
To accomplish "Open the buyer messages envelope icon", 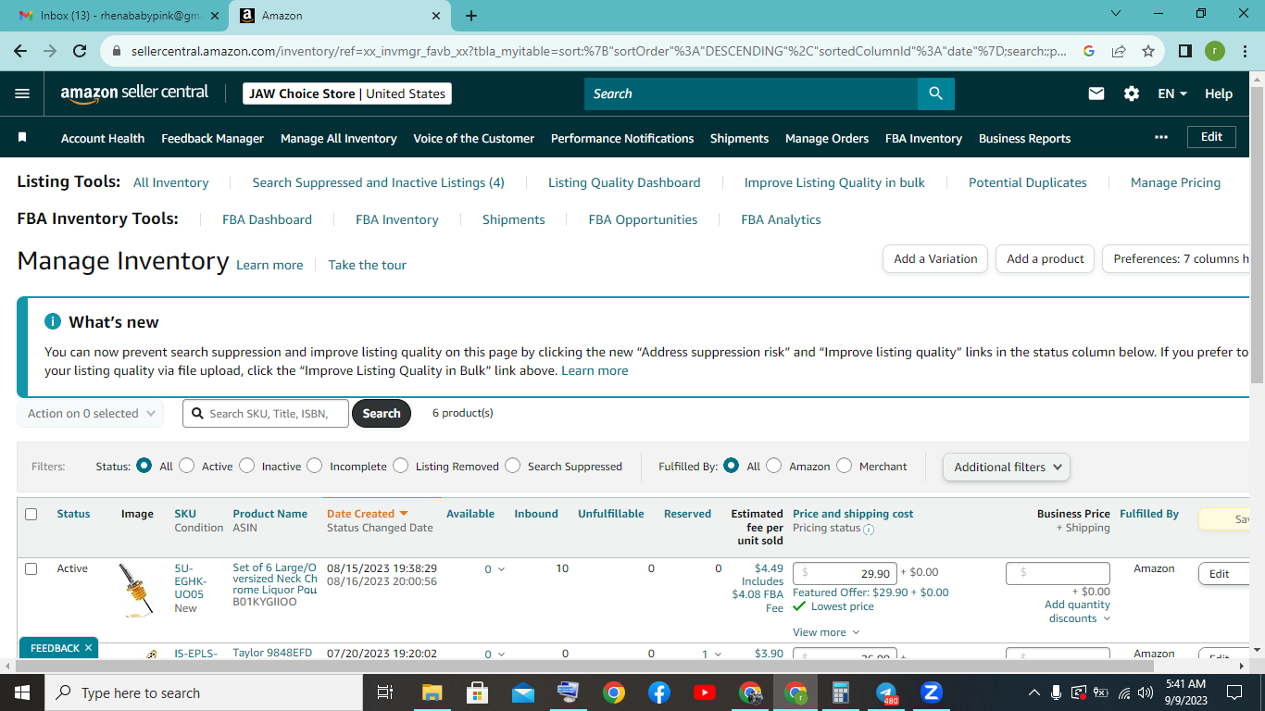I will 1096,94.
